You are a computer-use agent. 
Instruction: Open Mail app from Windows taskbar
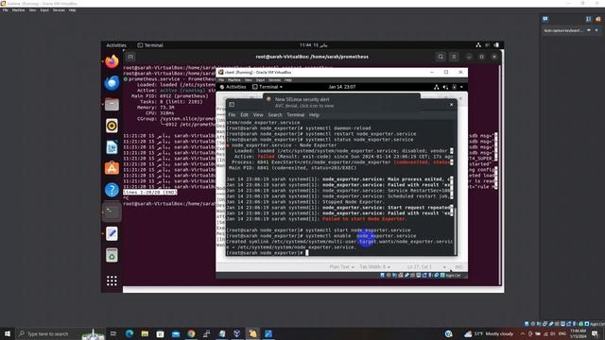click(x=176, y=333)
